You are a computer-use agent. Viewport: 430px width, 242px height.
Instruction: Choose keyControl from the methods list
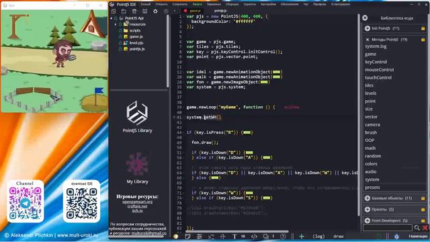(x=376, y=62)
